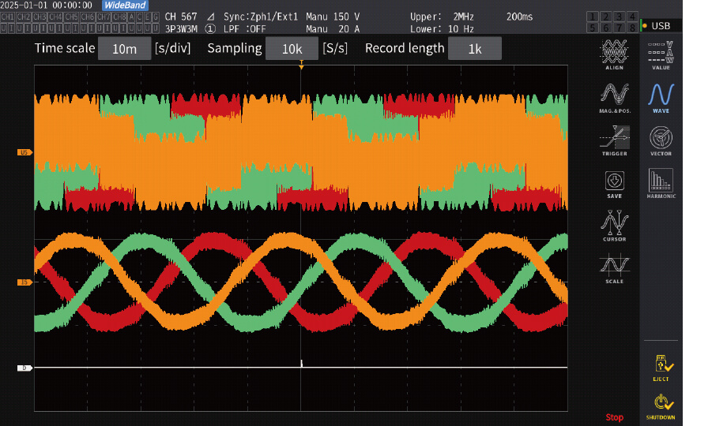The image size is (727, 426).
Task: Switch to the HARMONIC display tab
Action: click(661, 182)
